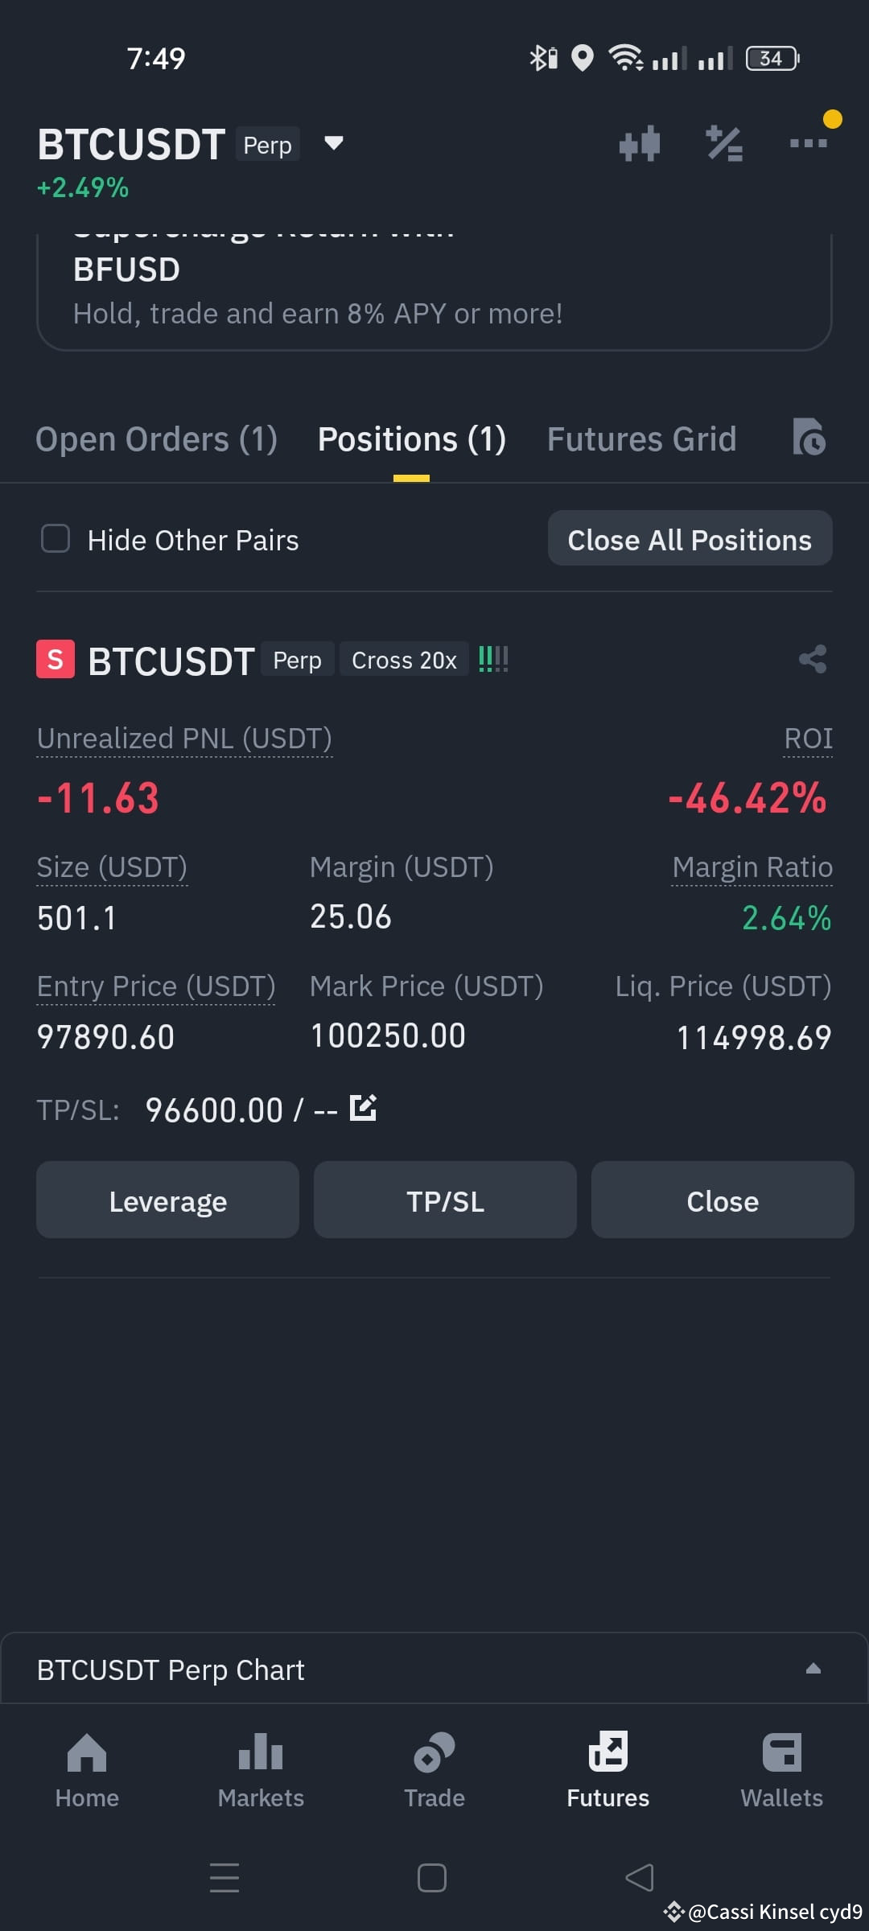The height and width of the screenshot is (1931, 869).
Task: Open the BFUSD promotional banner
Action: point(434,291)
